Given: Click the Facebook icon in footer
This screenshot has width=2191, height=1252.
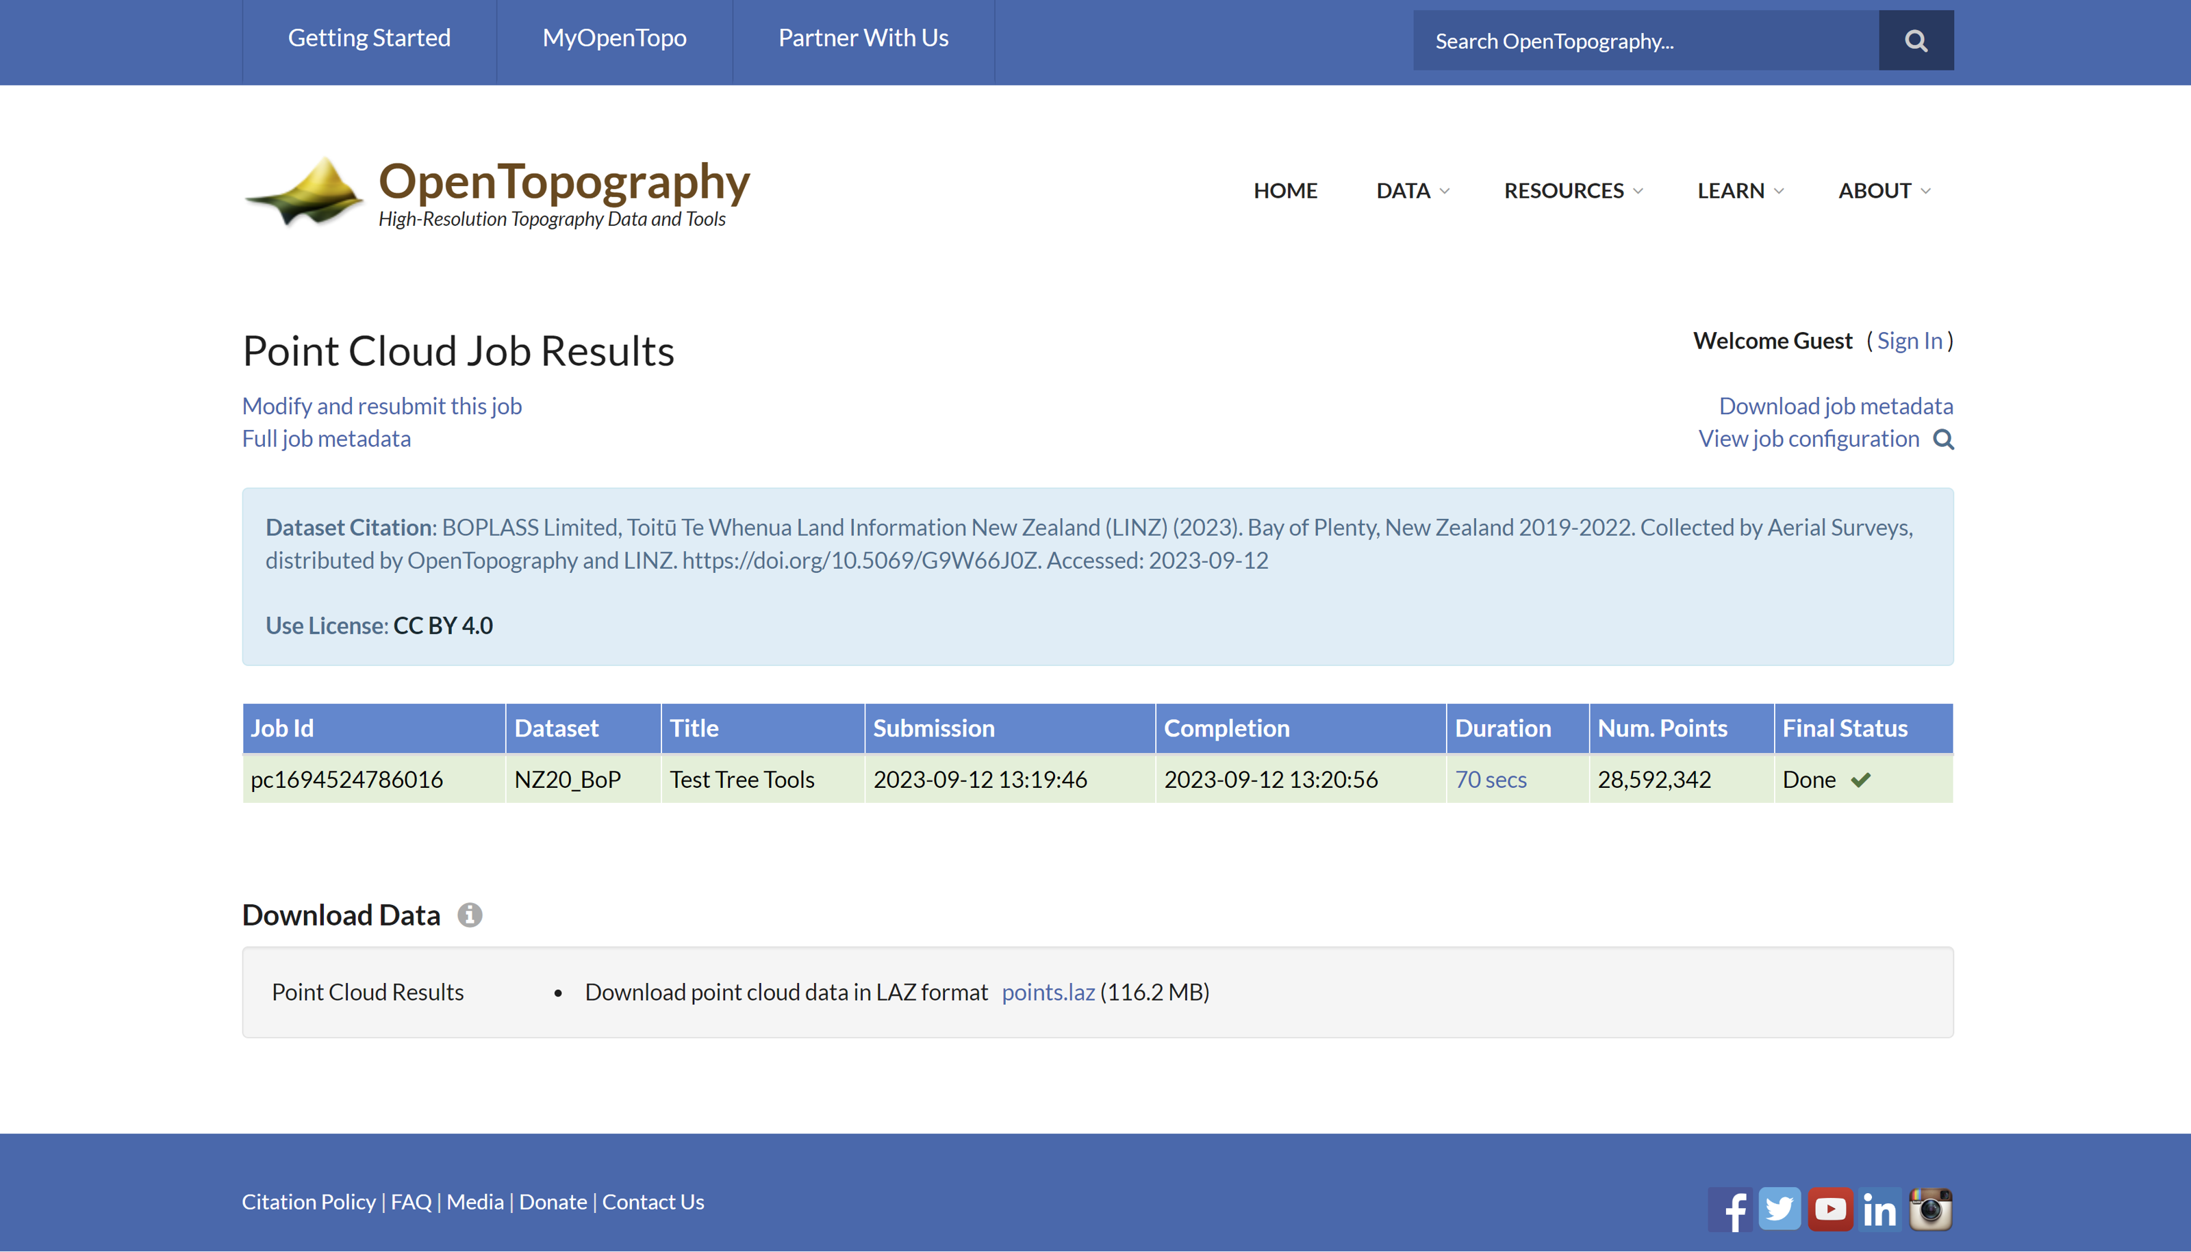Looking at the screenshot, I should point(1730,1209).
